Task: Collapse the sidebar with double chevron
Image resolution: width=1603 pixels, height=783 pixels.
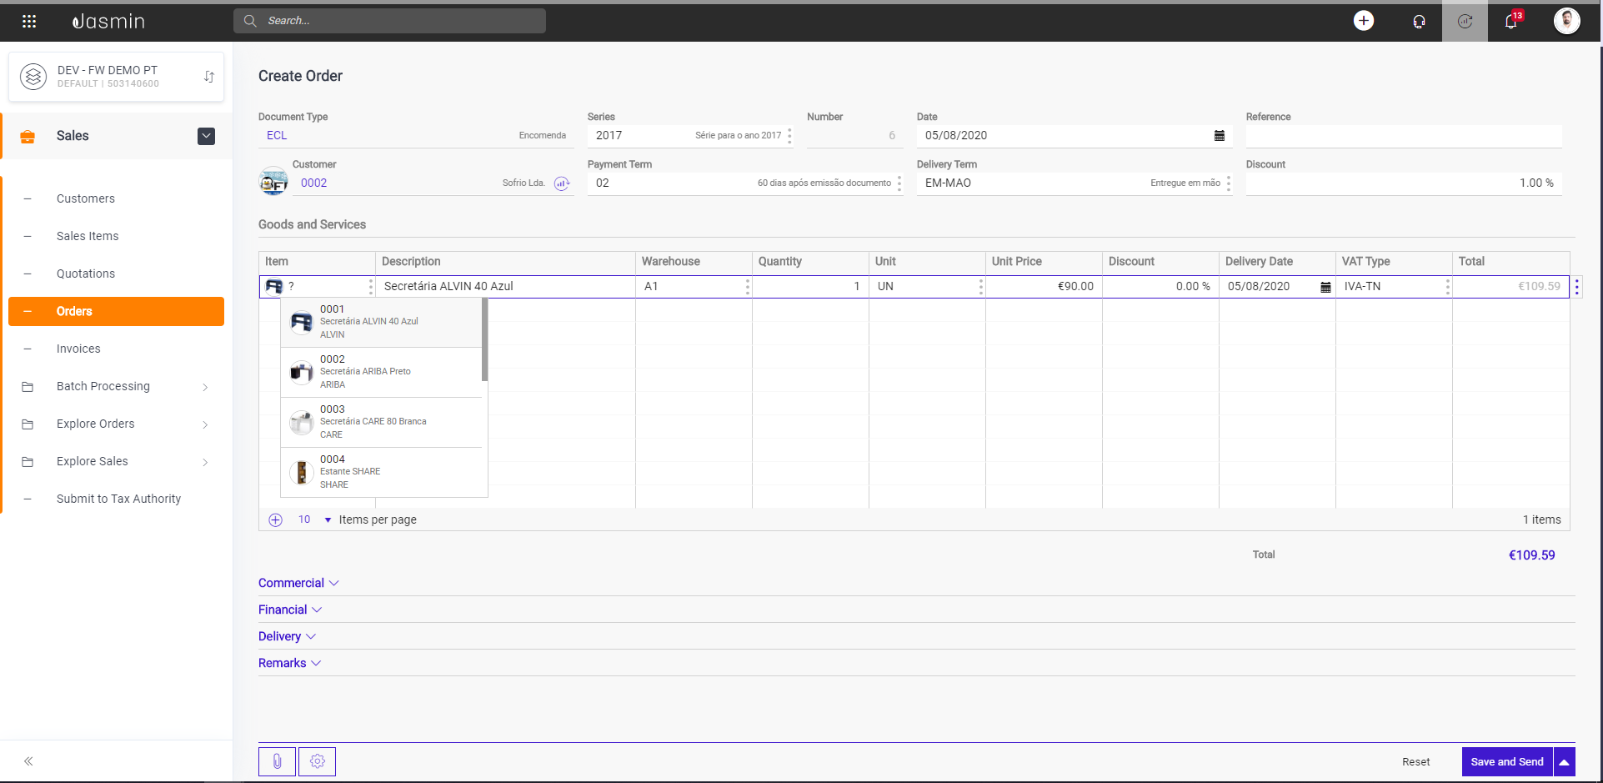Action: (28, 761)
